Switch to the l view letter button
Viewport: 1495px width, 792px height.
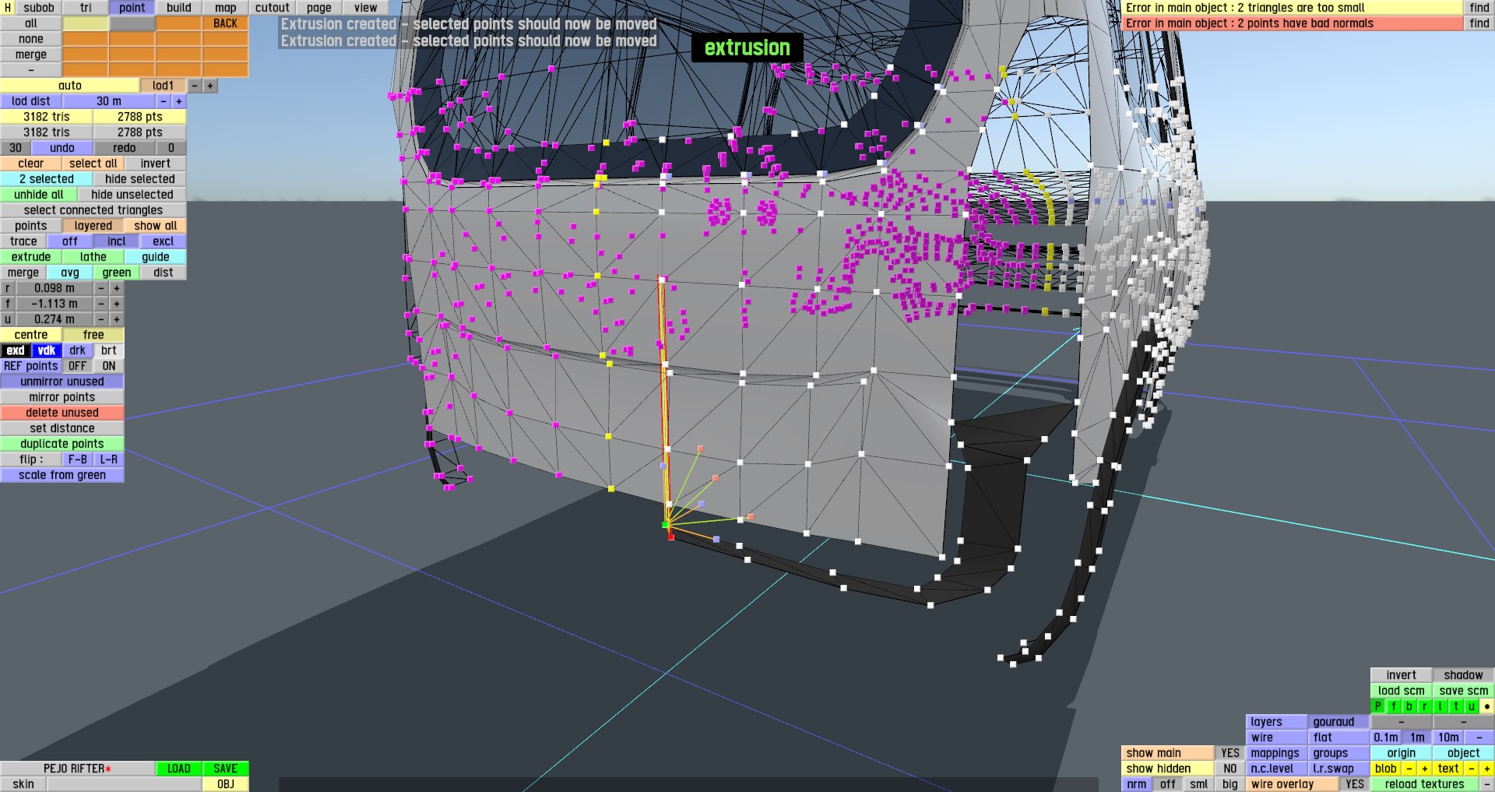(x=1440, y=706)
